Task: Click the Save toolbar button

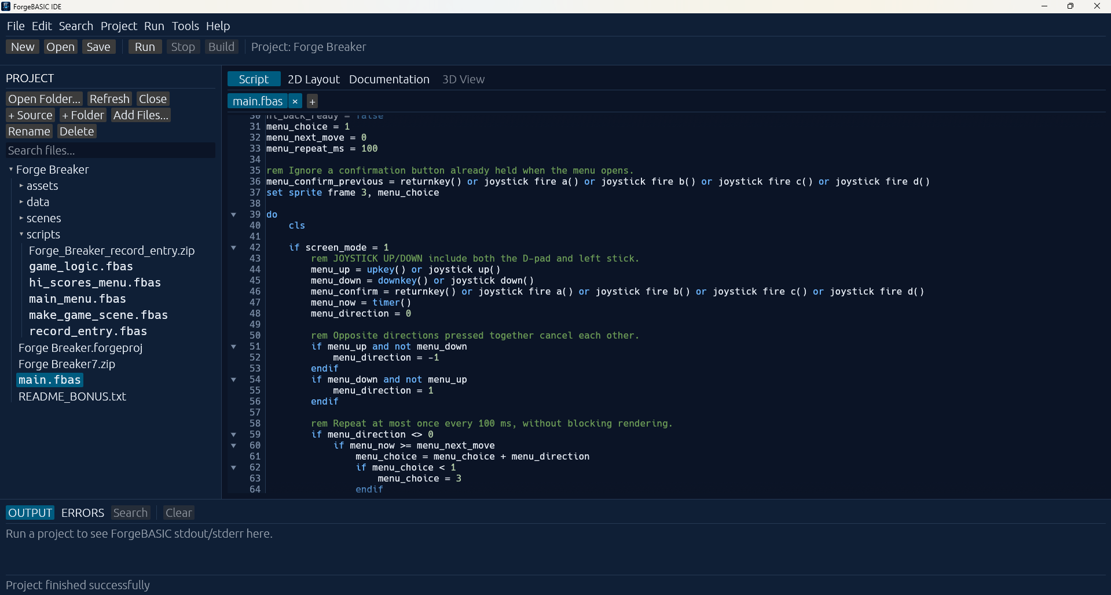Action: (x=98, y=47)
